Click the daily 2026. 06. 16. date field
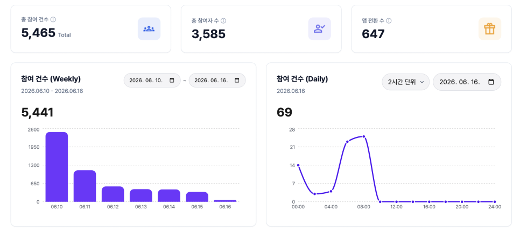This screenshot has width=520, height=233. point(467,82)
